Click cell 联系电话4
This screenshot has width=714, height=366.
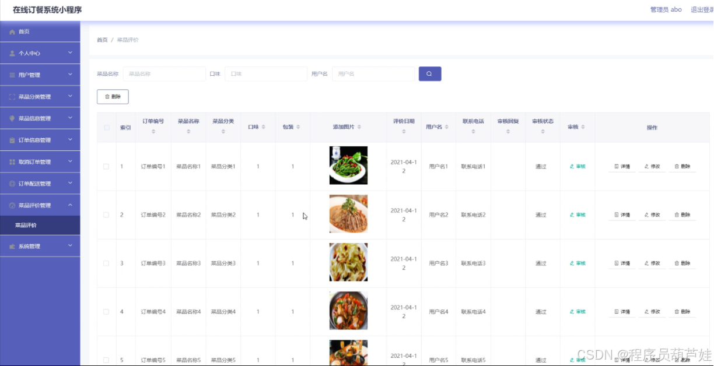tap(473, 312)
